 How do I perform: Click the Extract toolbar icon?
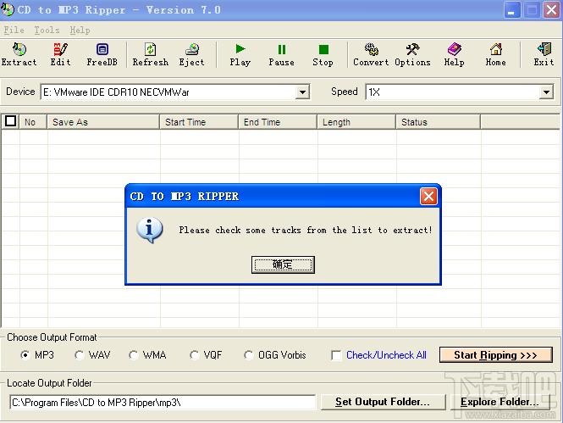tap(19, 54)
